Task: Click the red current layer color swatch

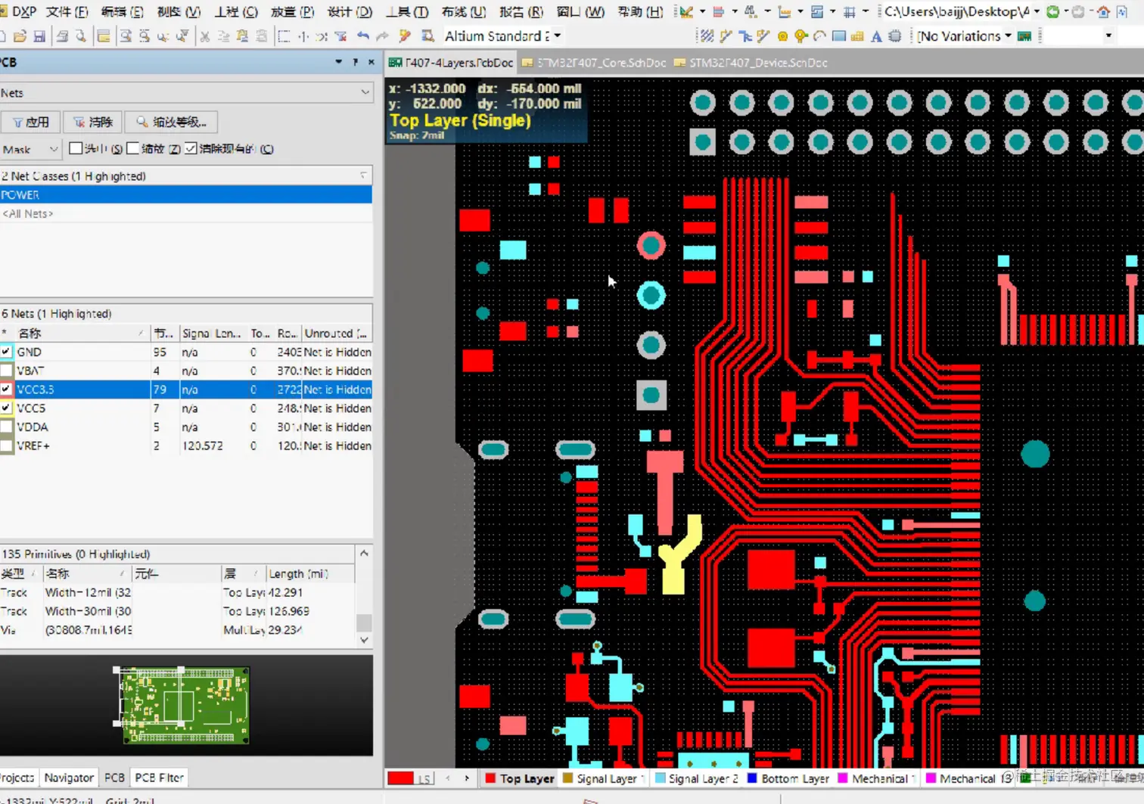Action: coord(400,778)
